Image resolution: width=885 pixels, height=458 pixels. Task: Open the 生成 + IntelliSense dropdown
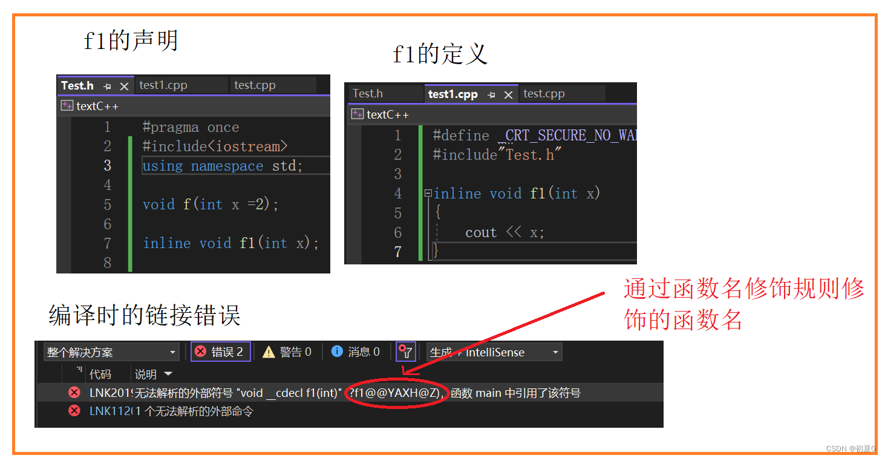pos(494,352)
